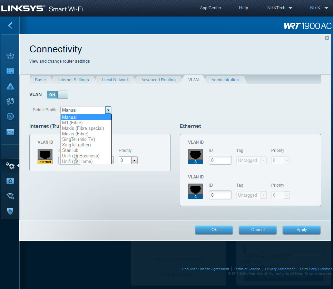Switch to the Local Network tab
This screenshot has width=333, height=289.
[x=115, y=80]
